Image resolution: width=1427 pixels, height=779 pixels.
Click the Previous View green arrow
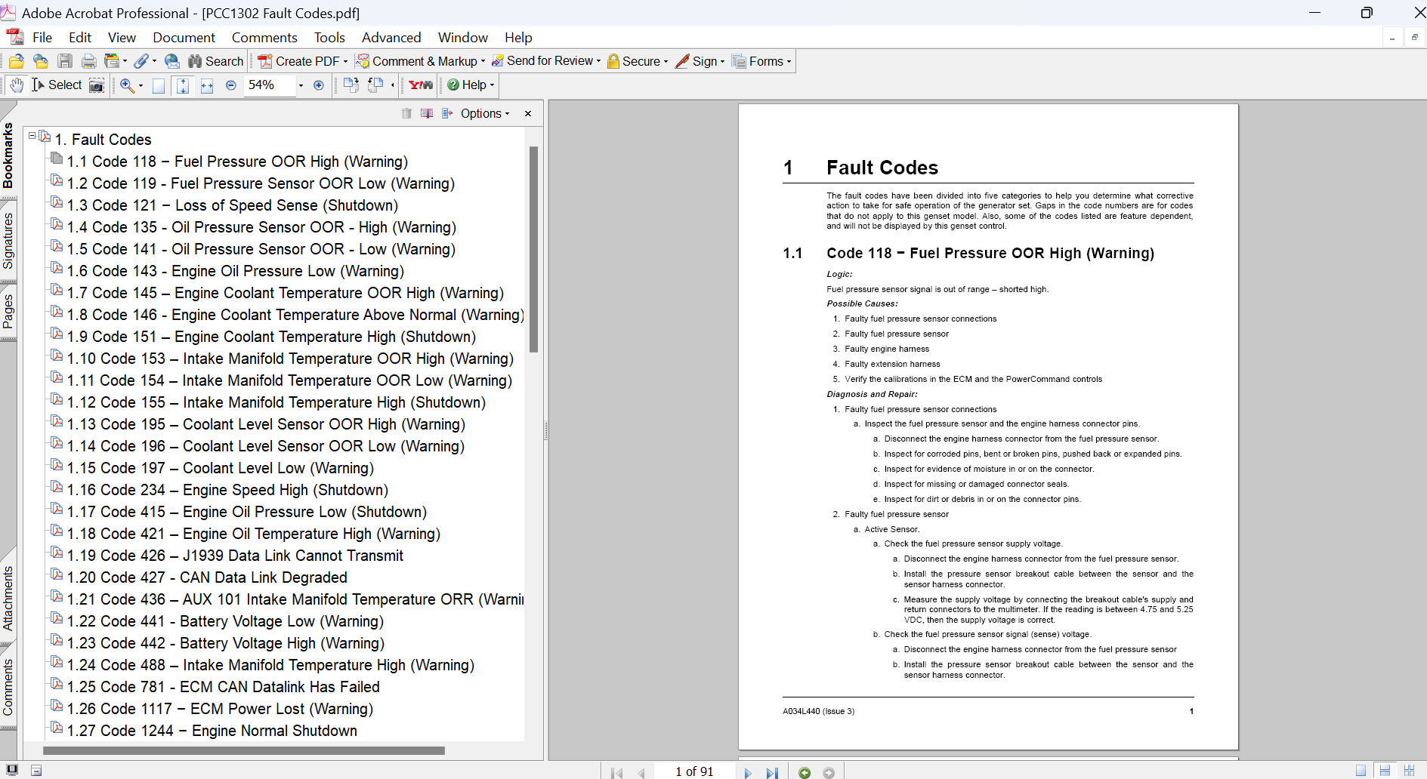click(x=805, y=772)
